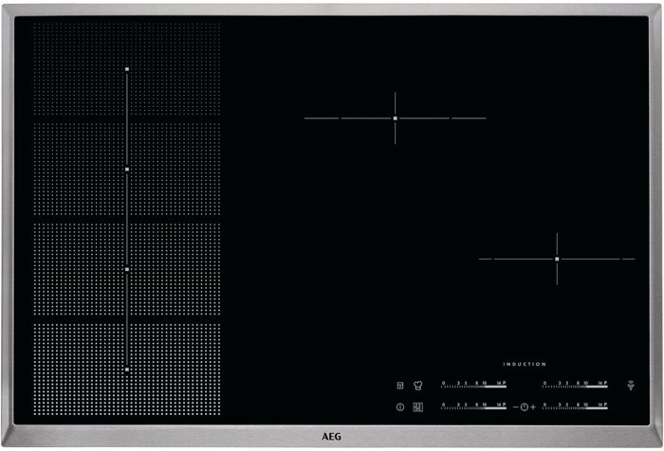Tap 14 on the lower-right heat slider
This screenshot has width=664, height=451.
[600, 405]
